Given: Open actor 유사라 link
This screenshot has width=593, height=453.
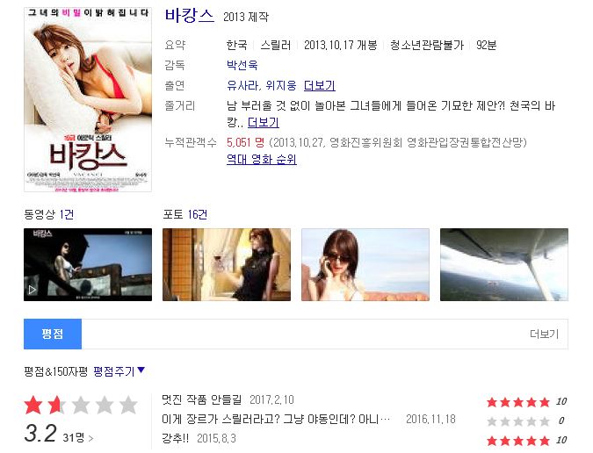Looking at the screenshot, I should [242, 85].
